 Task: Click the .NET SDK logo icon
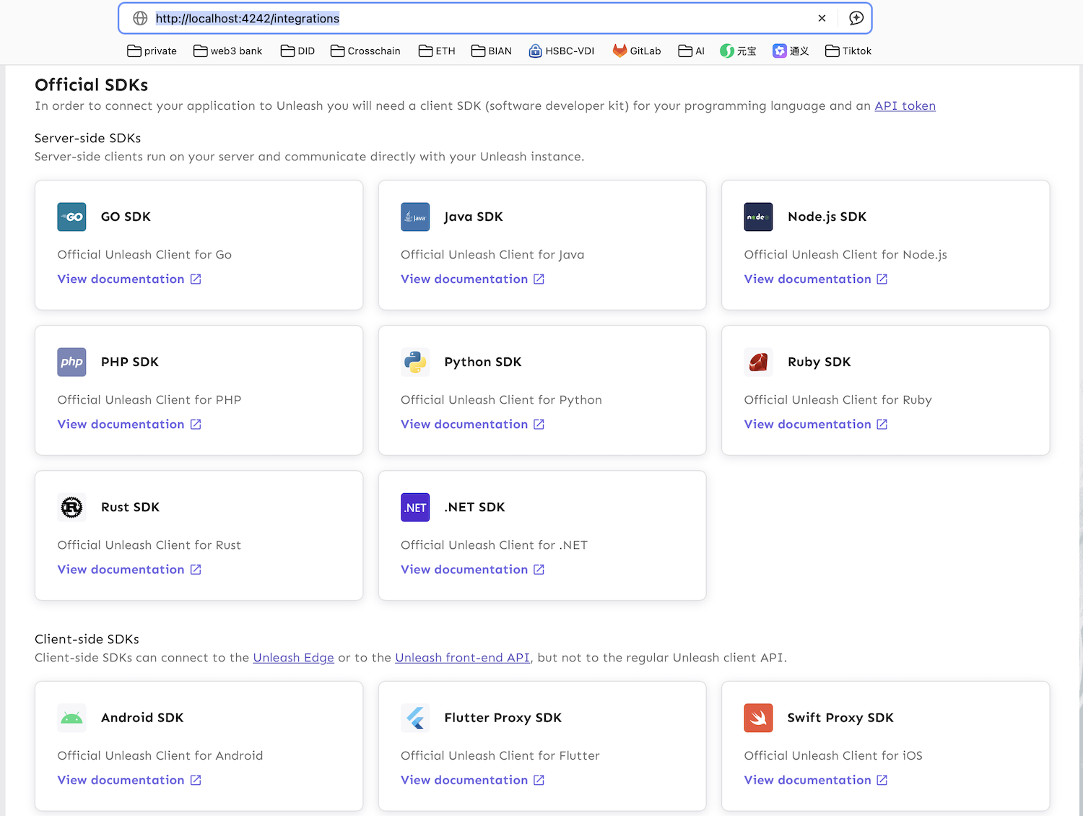click(x=415, y=507)
